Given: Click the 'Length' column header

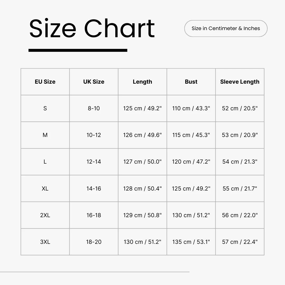Looking at the screenshot, I should [x=142, y=82].
